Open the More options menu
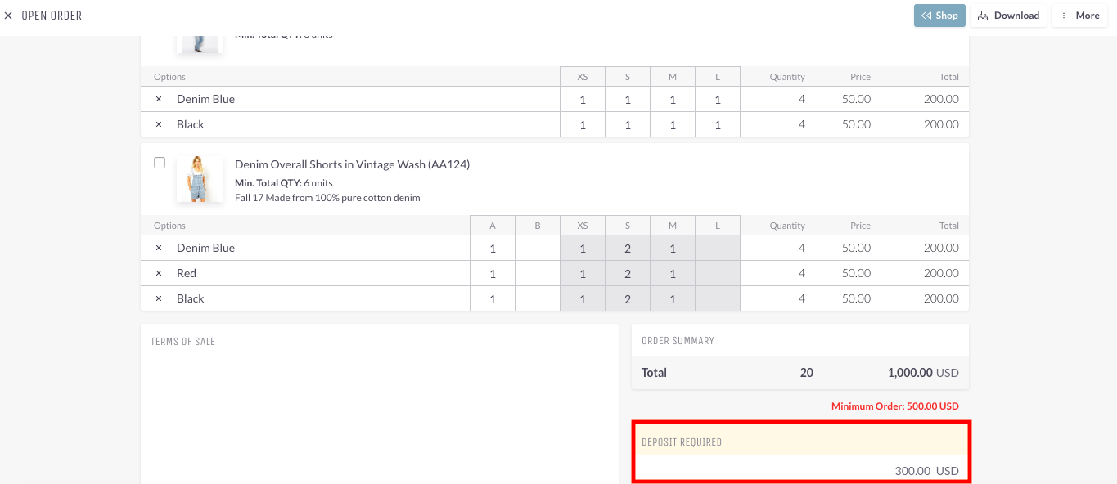 (x=1079, y=16)
